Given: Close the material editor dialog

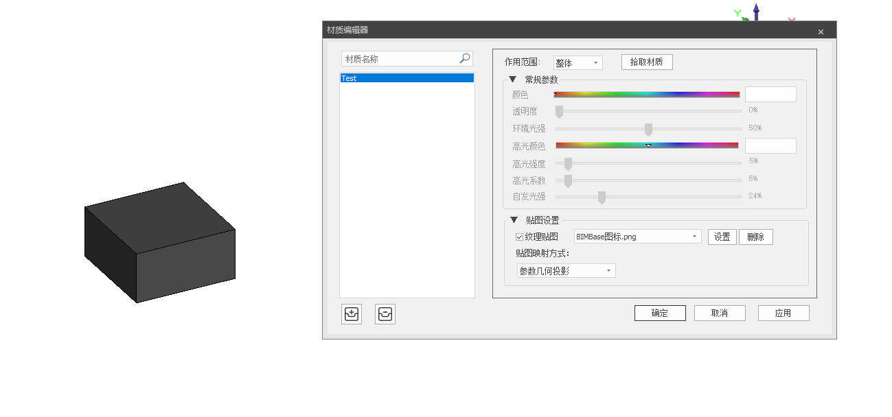Looking at the screenshot, I should [x=821, y=32].
